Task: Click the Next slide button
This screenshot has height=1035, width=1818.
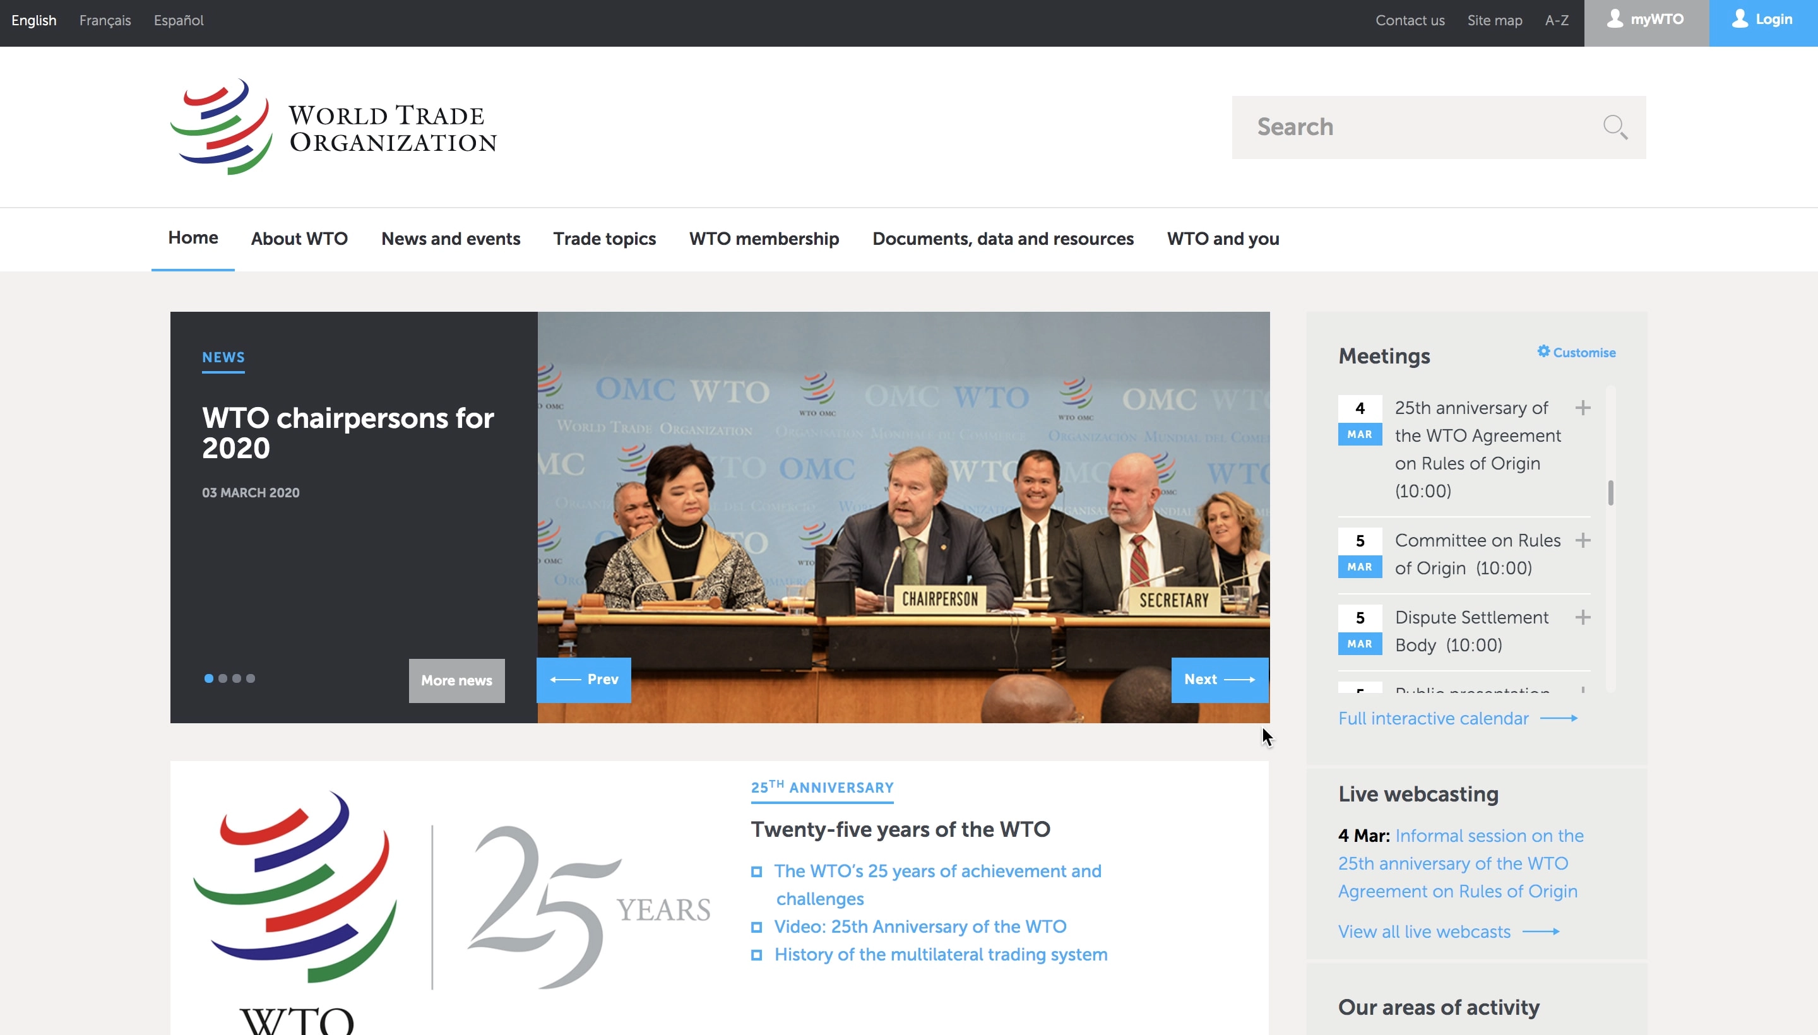Action: [x=1220, y=680]
